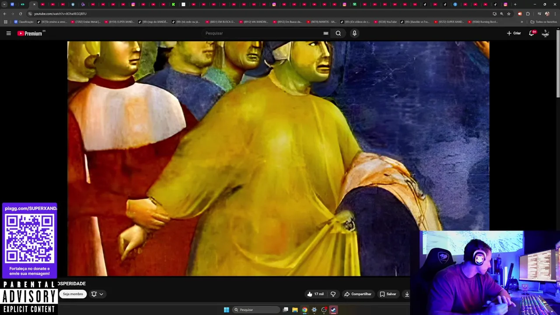This screenshot has width=560, height=315.
Task: Open the red speaker extension icon
Action: click(520, 14)
